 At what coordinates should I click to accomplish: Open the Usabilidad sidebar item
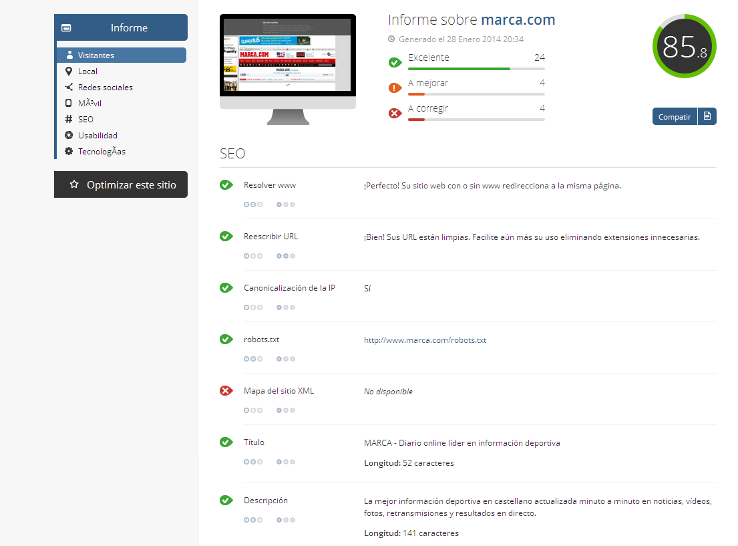pyautogui.click(x=98, y=136)
